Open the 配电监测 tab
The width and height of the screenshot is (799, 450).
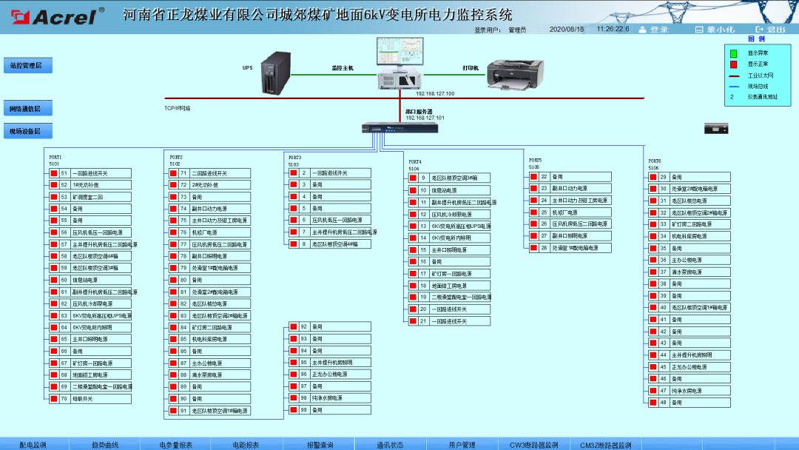click(x=33, y=444)
